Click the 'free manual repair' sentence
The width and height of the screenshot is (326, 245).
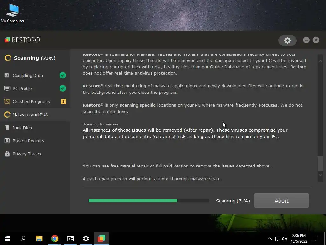click(x=177, y=166)
